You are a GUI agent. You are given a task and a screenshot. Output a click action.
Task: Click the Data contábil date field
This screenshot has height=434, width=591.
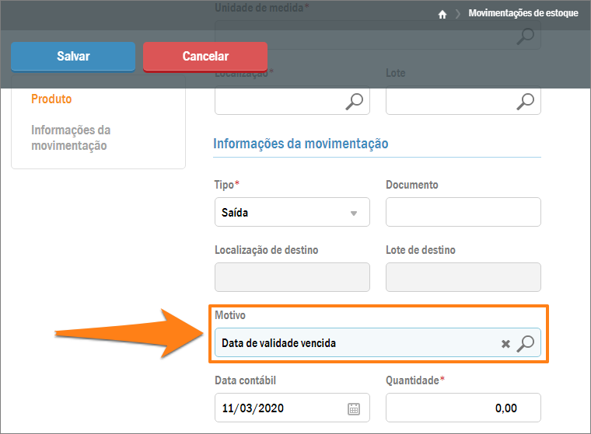click(280, 408)
